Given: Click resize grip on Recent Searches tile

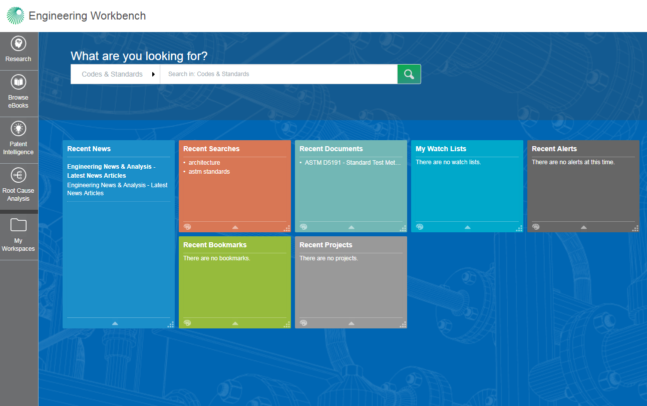Looking at the screenshot, I should click(287, 228).
